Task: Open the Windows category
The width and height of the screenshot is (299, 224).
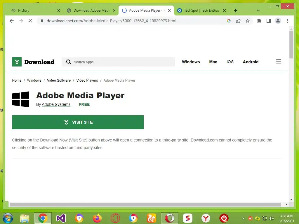Action: point(191,62)
